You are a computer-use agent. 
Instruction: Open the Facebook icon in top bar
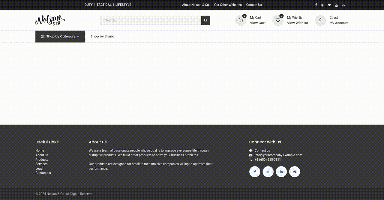[x=316, y=5]
